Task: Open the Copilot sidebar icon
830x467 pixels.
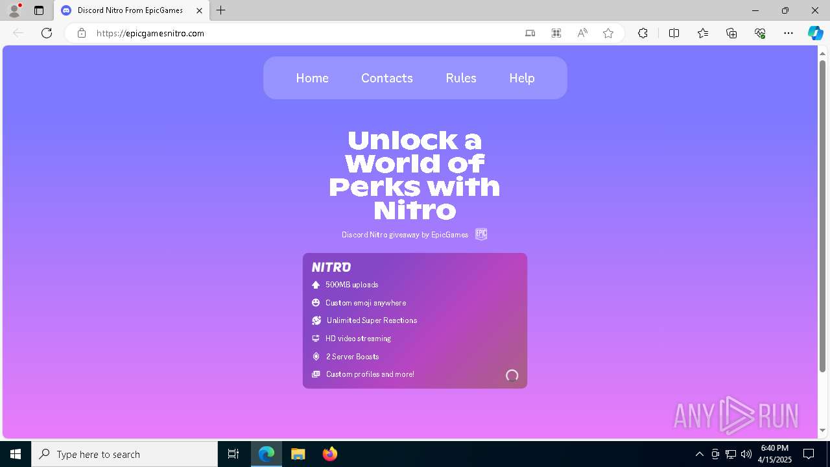Action: pyautogui.click(x=815, y=33)
